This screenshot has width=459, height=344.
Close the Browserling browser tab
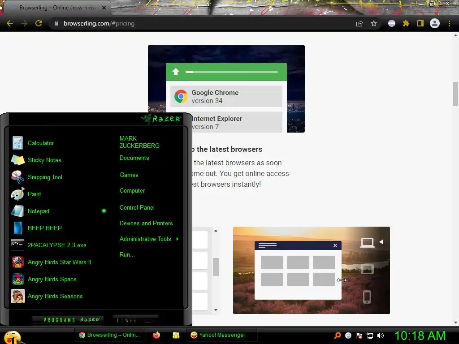pyautogui.click(x=104, y=8)
